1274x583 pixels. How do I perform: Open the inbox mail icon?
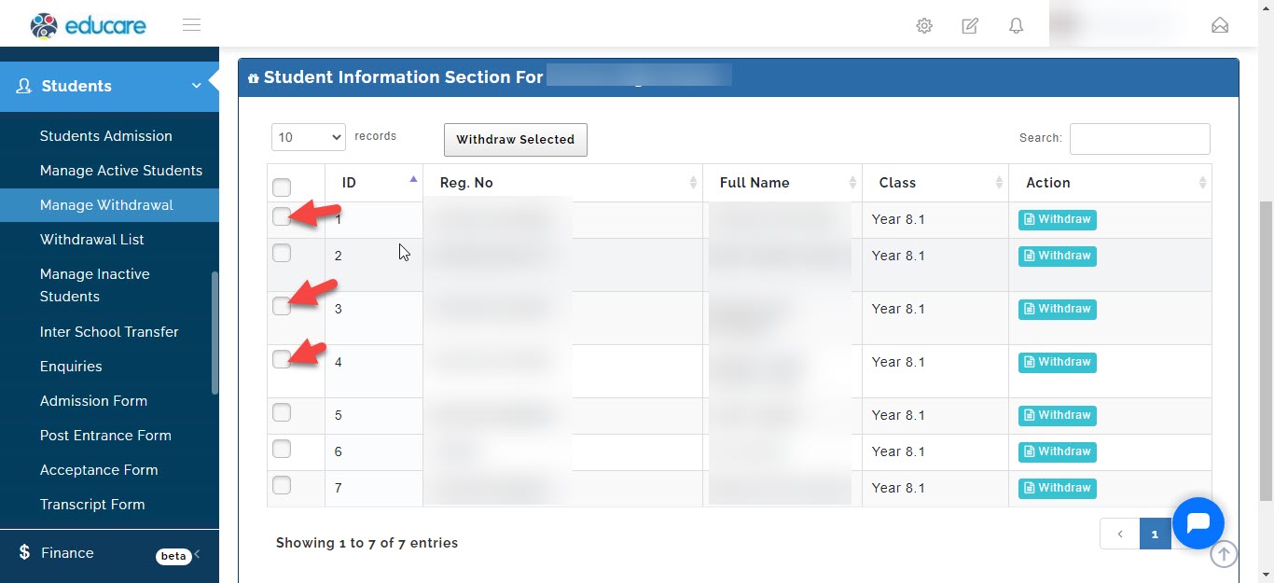point(1220,26)
